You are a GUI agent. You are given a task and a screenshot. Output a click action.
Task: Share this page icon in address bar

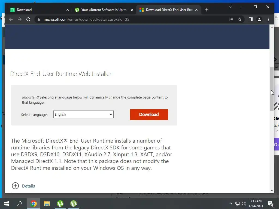point(231,19)
